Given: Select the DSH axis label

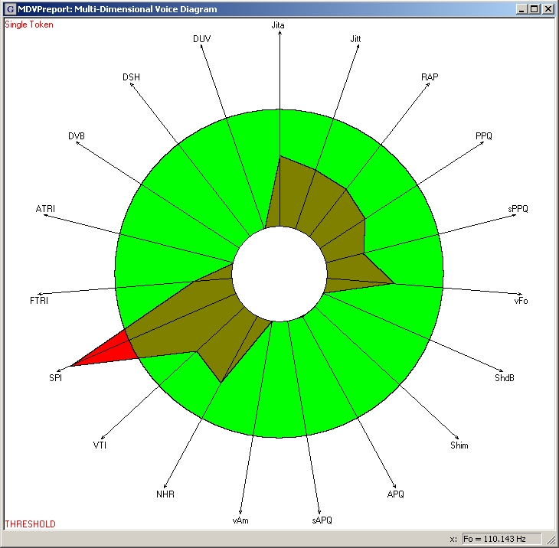Looking at the screenshot, I should (x=131, y=77).
